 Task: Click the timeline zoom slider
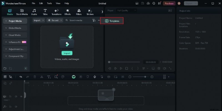pos(141,77)
